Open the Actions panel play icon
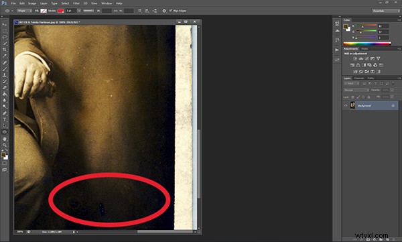Screen dimensions: 402x242 coord(337,50)
